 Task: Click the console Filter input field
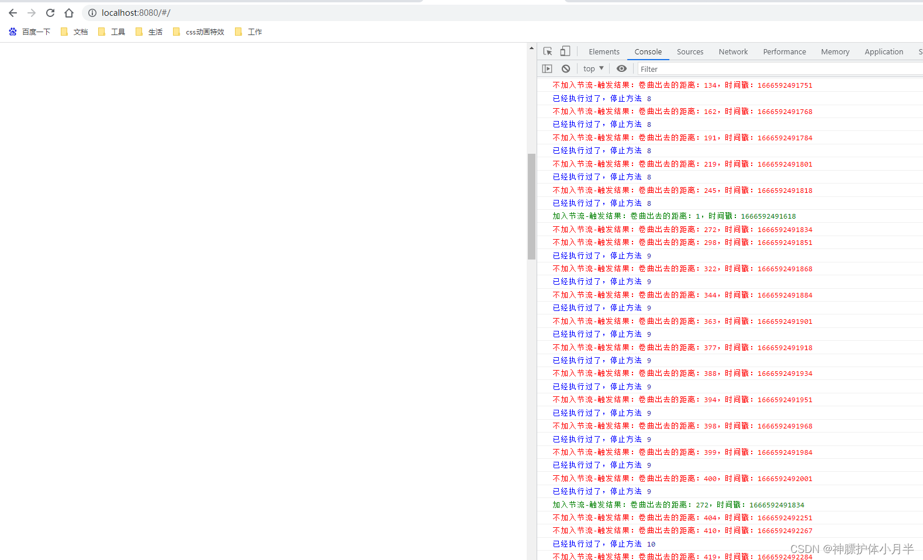click(x=780, y=69)
